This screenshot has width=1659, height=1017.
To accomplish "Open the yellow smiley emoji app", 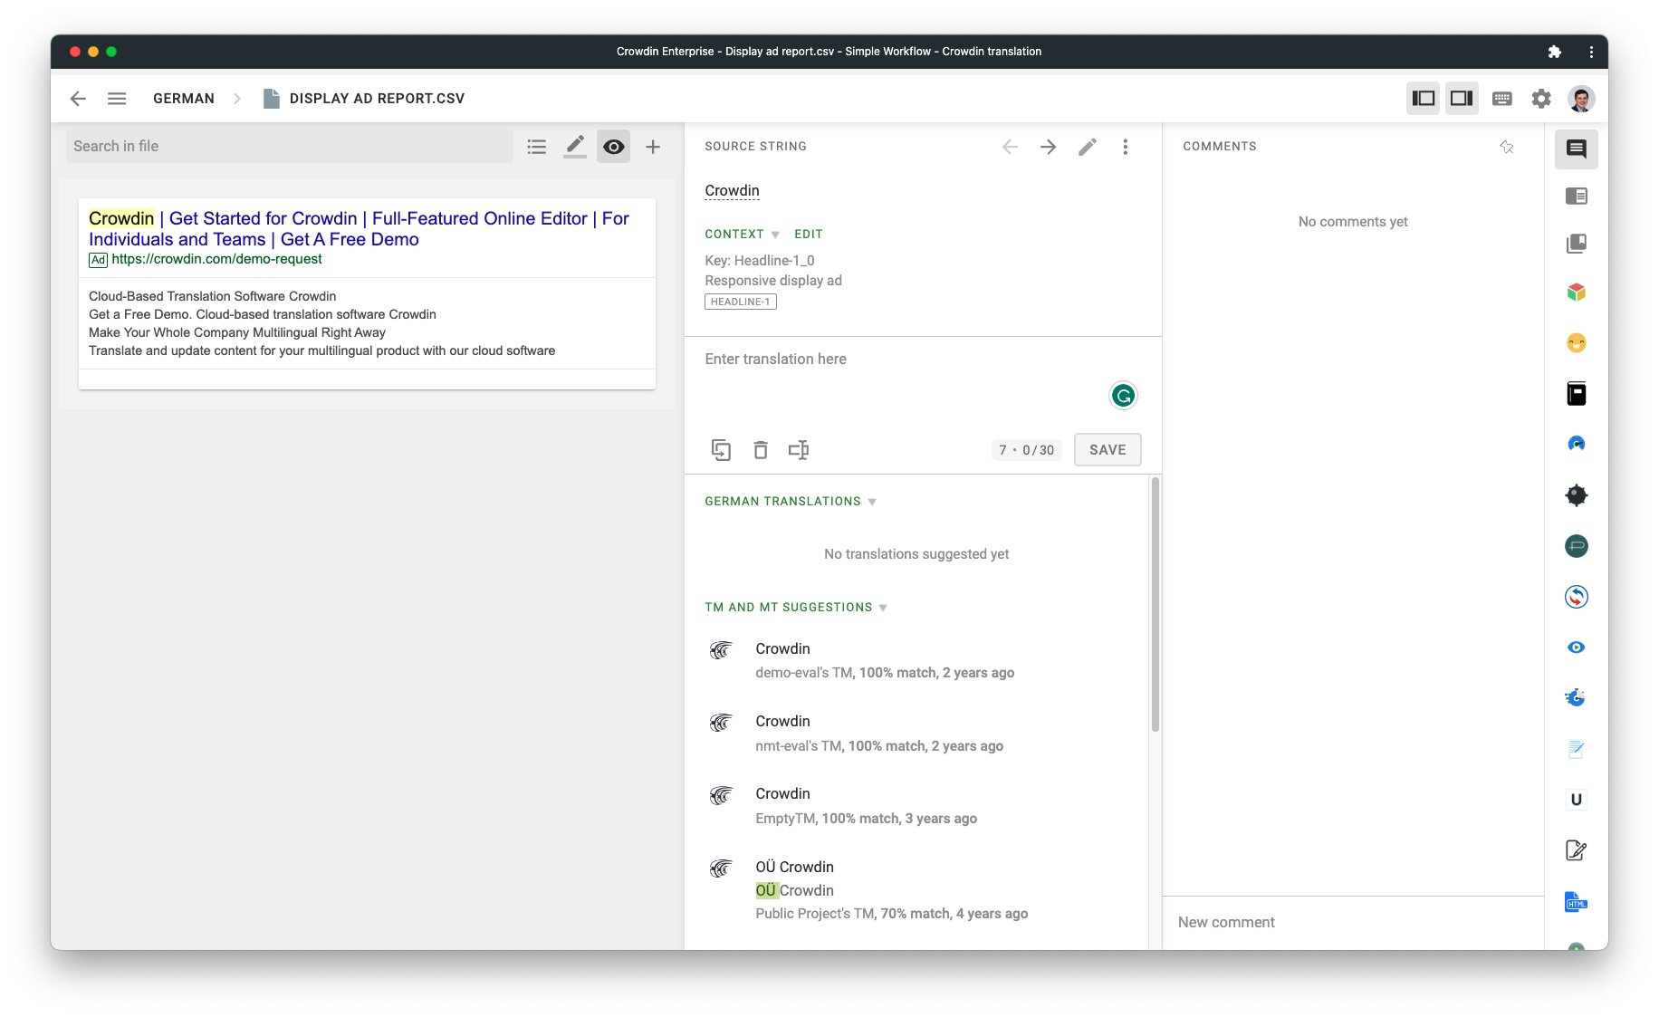I will pos(1577,343).
